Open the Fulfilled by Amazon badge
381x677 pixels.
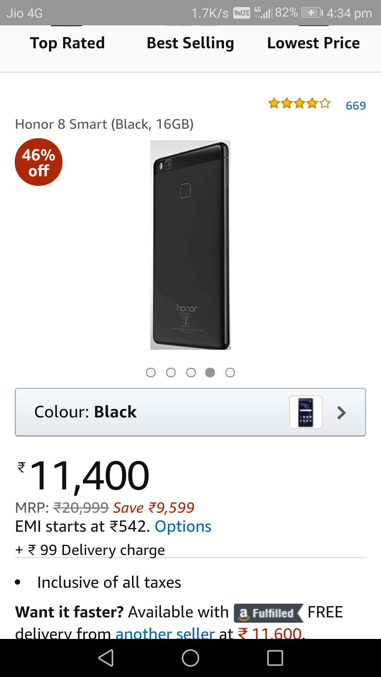pos(268,612)
